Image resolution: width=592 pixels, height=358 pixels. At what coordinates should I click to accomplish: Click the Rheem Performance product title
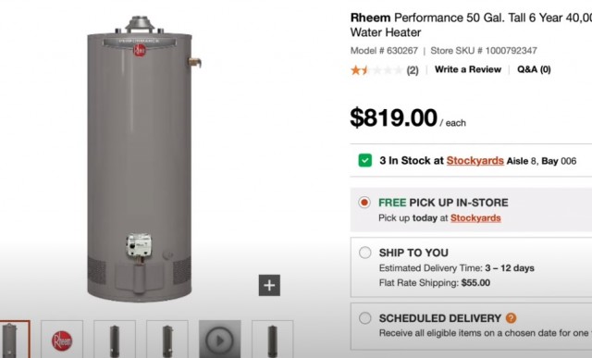(x=471, y=25)
